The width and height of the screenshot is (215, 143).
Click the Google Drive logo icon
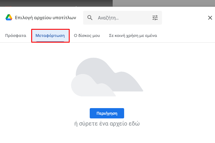click(9, 17)
